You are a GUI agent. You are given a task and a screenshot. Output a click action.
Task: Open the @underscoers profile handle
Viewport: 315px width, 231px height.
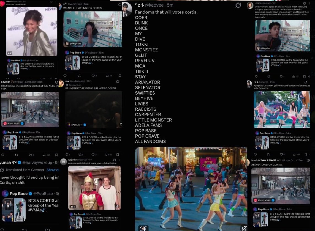[77, 81]
